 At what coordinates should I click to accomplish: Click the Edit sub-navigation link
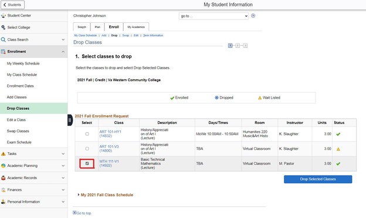[136, 35]
